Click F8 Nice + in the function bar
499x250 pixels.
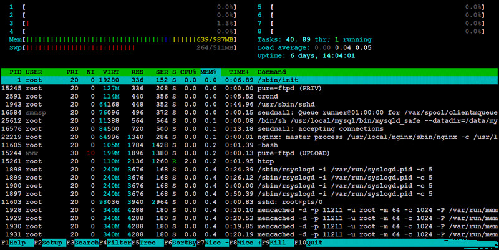point(245,243)
